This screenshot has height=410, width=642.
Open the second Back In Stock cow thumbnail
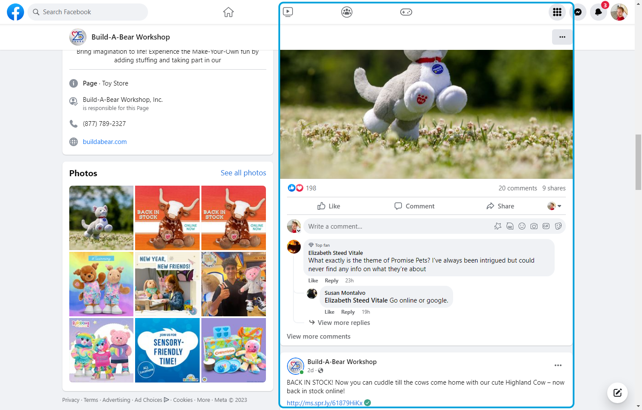tap(234, 218)
